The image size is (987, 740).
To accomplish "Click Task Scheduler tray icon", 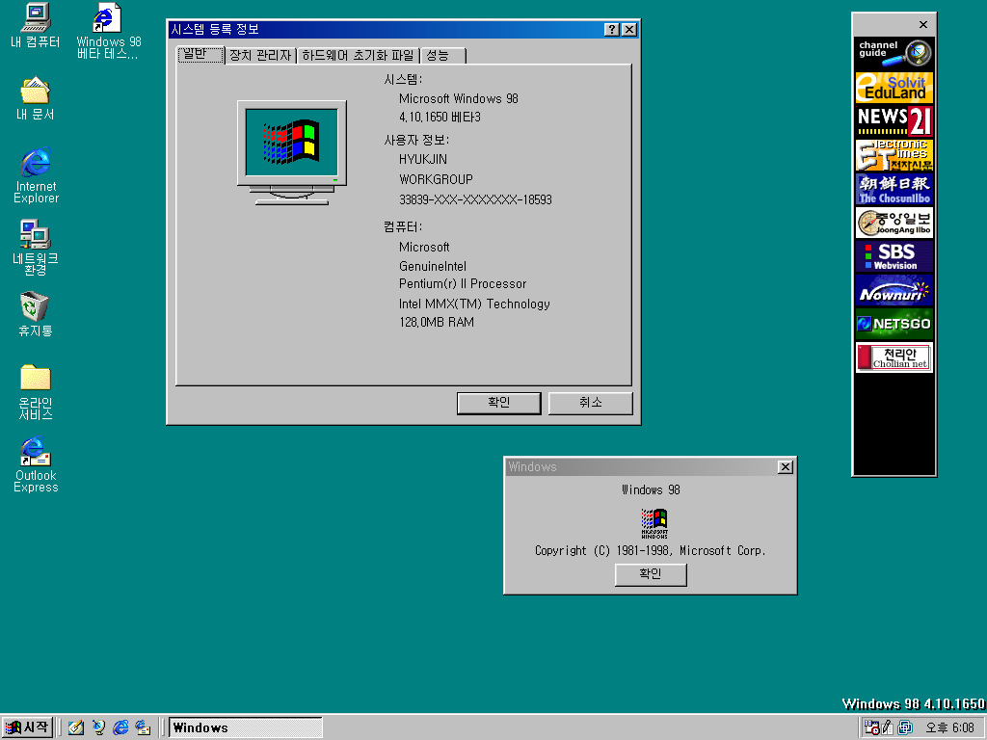I will [871, 727].
